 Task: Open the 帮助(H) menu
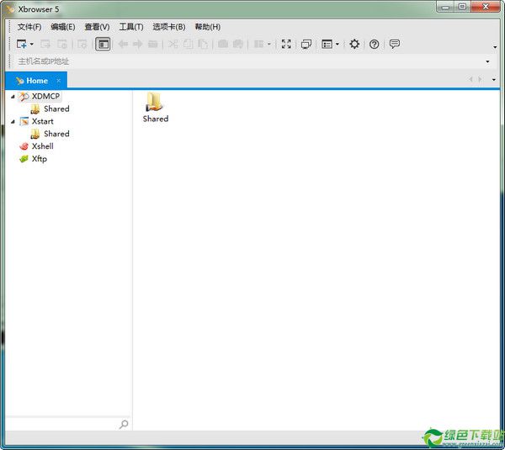[208, 27]
